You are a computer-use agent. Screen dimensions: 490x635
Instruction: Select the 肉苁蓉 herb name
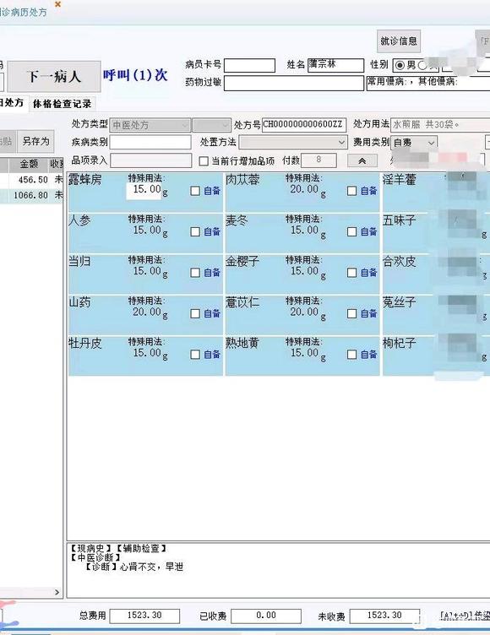click(x=242, y=179)
